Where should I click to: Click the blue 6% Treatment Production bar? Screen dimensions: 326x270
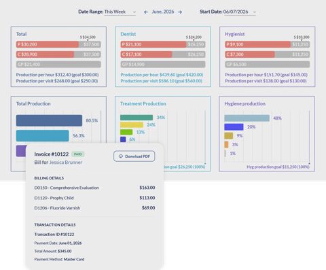click(123, 139)
